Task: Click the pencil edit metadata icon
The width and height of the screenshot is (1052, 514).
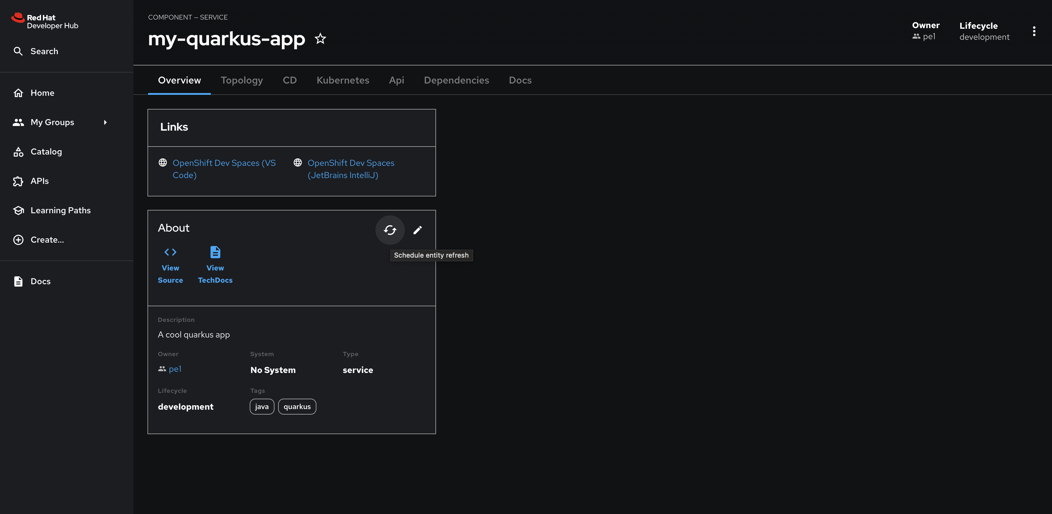Action: [x=417, y=230]
